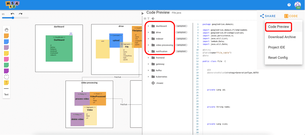Image resolution: width=305 pixels, height=135 pixels.
Task: Expand the frontend folder arrow
Action: [148, 58]
